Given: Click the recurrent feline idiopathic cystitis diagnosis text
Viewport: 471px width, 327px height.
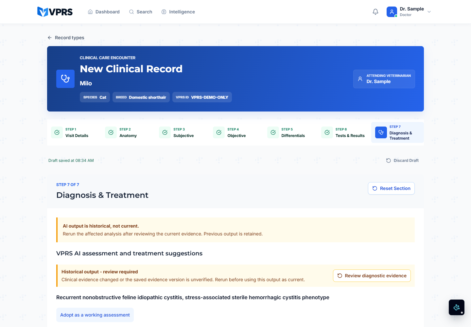Looking at the screenshot, I should click(x=193, y=297).
